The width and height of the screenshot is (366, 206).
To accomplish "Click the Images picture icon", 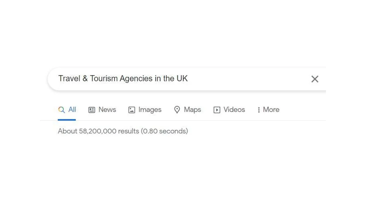I will (x=132, y=110).
